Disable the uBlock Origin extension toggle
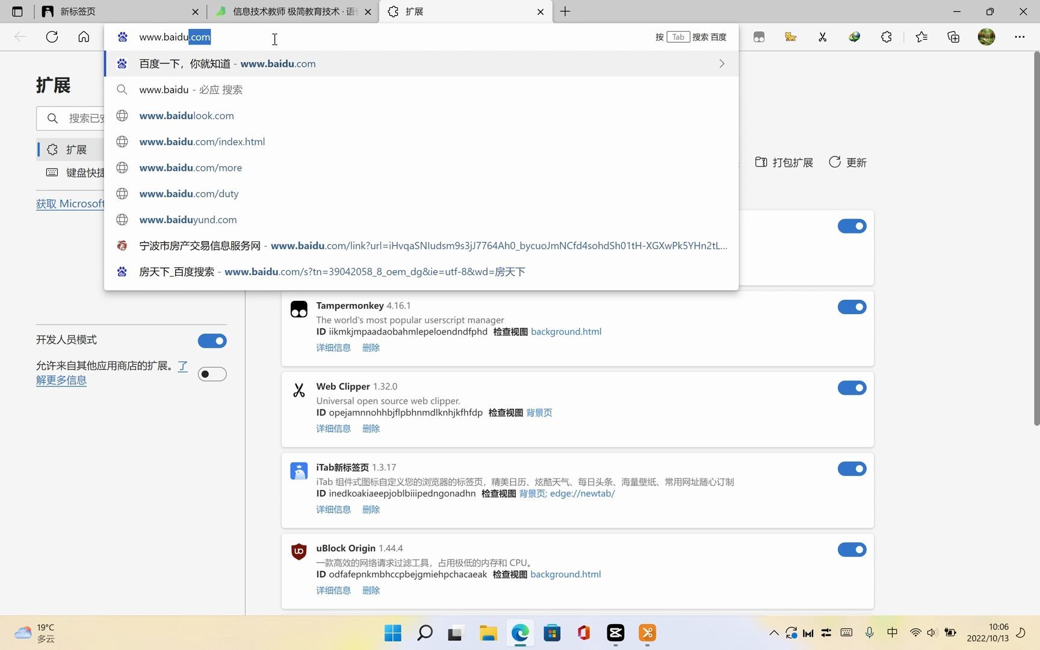This screenshot has width=1040, height=650. [x=852, y=549]
